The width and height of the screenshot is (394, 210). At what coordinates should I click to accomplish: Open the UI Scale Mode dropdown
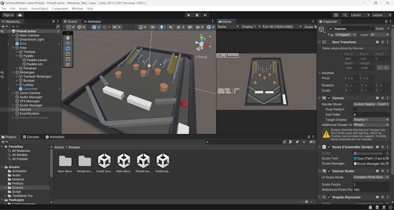[x=371, y=177]
